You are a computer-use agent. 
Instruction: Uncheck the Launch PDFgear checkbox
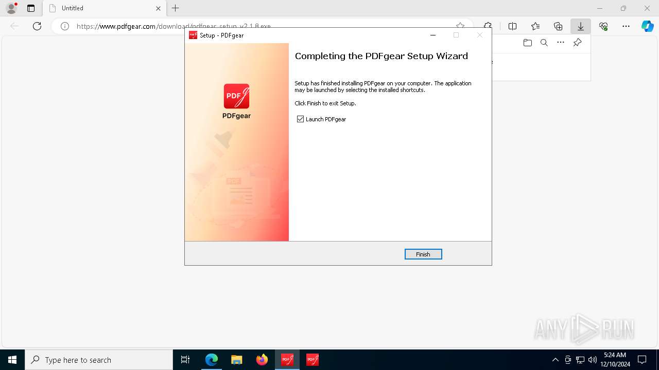[x=301, y=119]
